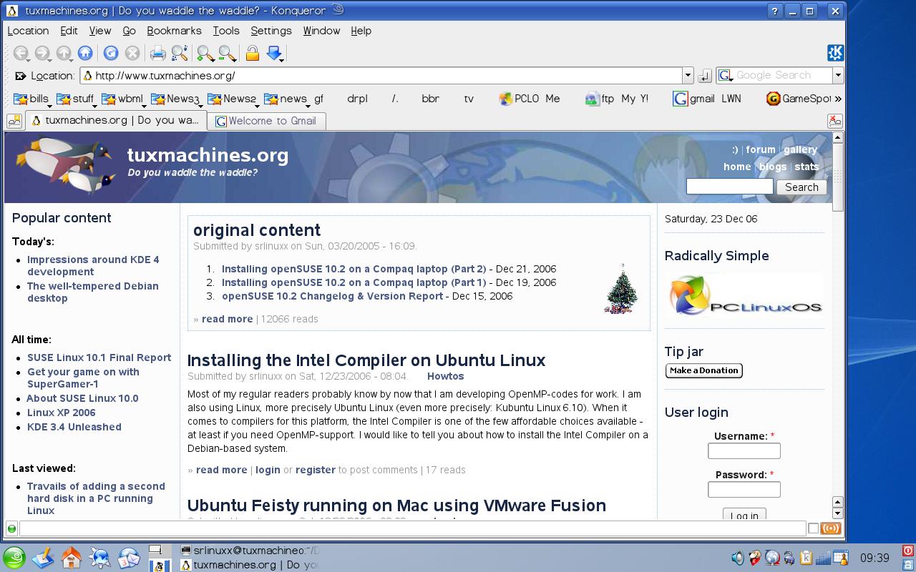Image resolution: width=916 pixels, height=572 pixels.
Task: Click the greyed Stop loading icon
Action: [132, 53]
